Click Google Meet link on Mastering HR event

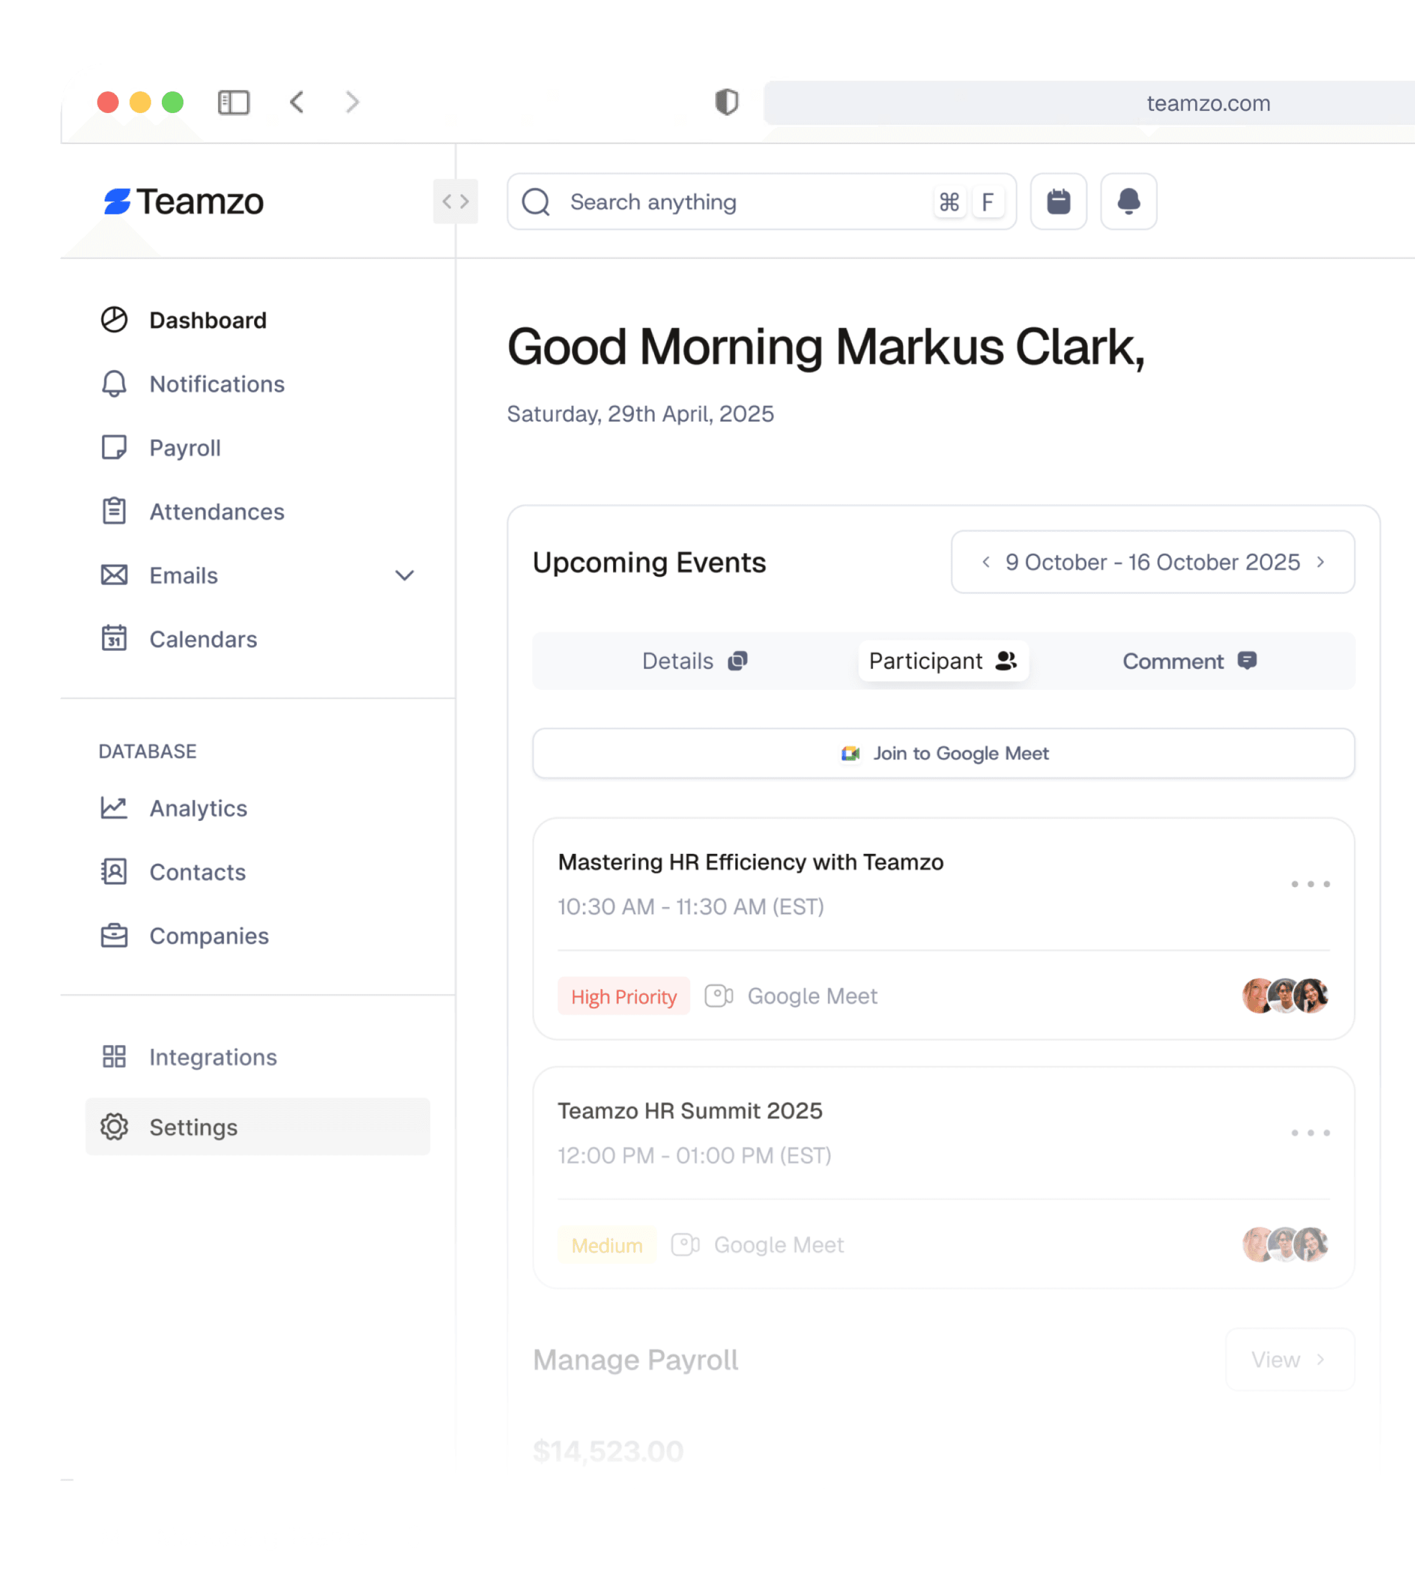790,996
